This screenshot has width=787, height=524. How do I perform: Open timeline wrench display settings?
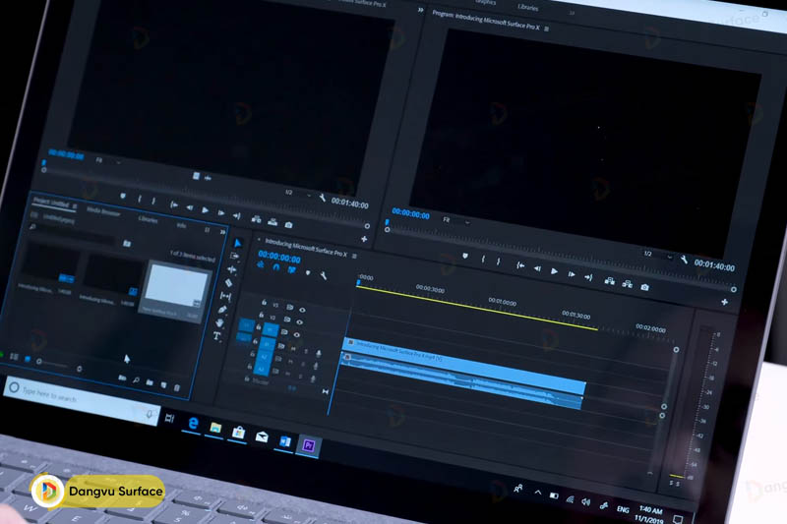pos(323,274)
